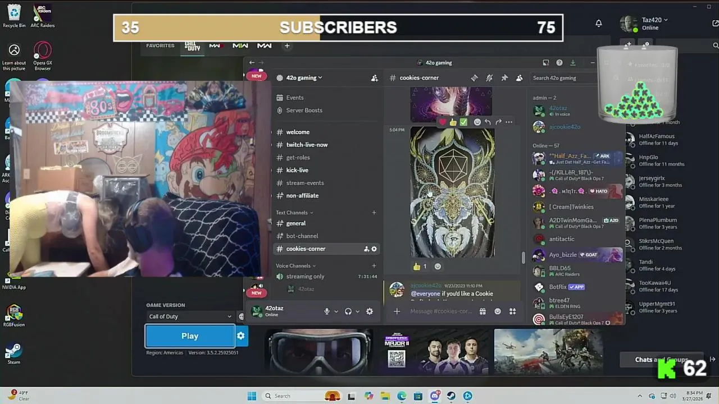Viewport: 719px width, 404px height.
Task: Reply to message using reply arrow
Action: pyautogui.click(x=488, y=122)
